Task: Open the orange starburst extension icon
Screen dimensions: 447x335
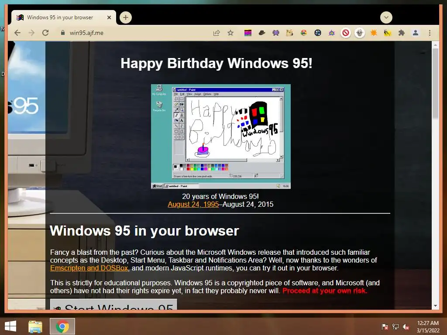Action: pyautogui.click(x=374, y=33)
